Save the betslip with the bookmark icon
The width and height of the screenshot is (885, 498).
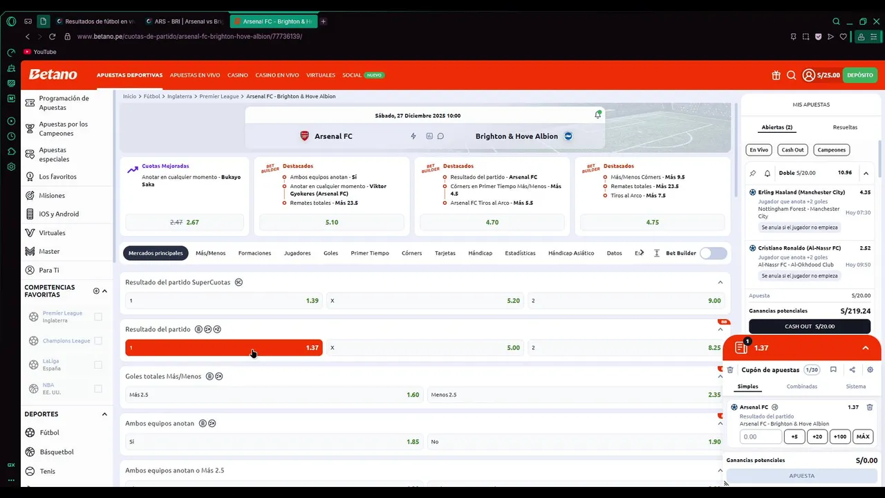click(x=833, y=370)
